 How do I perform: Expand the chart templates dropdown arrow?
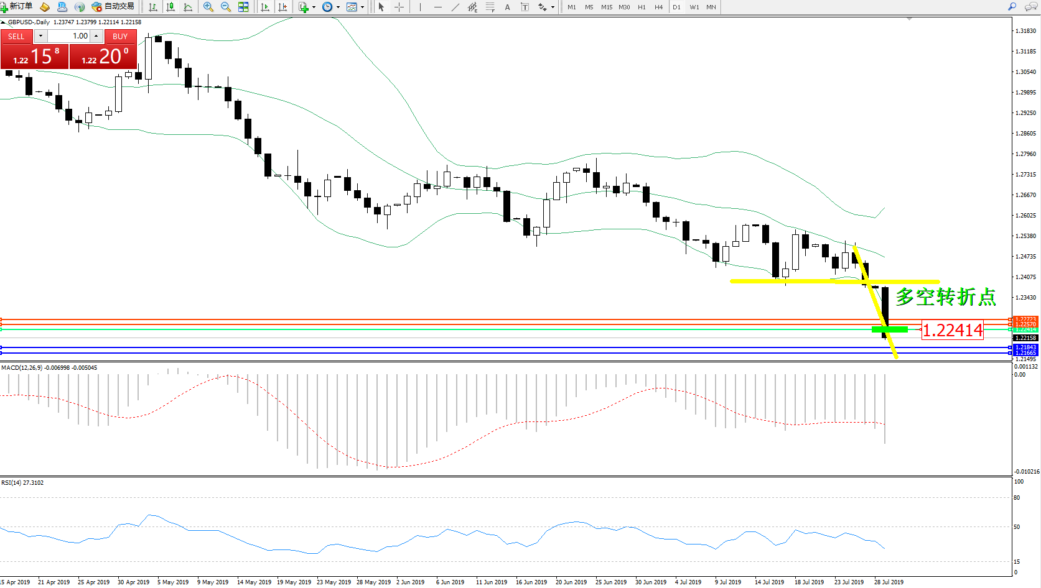point(362,7)
